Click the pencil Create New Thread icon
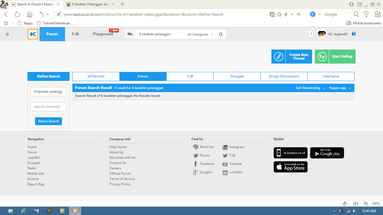 click(279, 56)
